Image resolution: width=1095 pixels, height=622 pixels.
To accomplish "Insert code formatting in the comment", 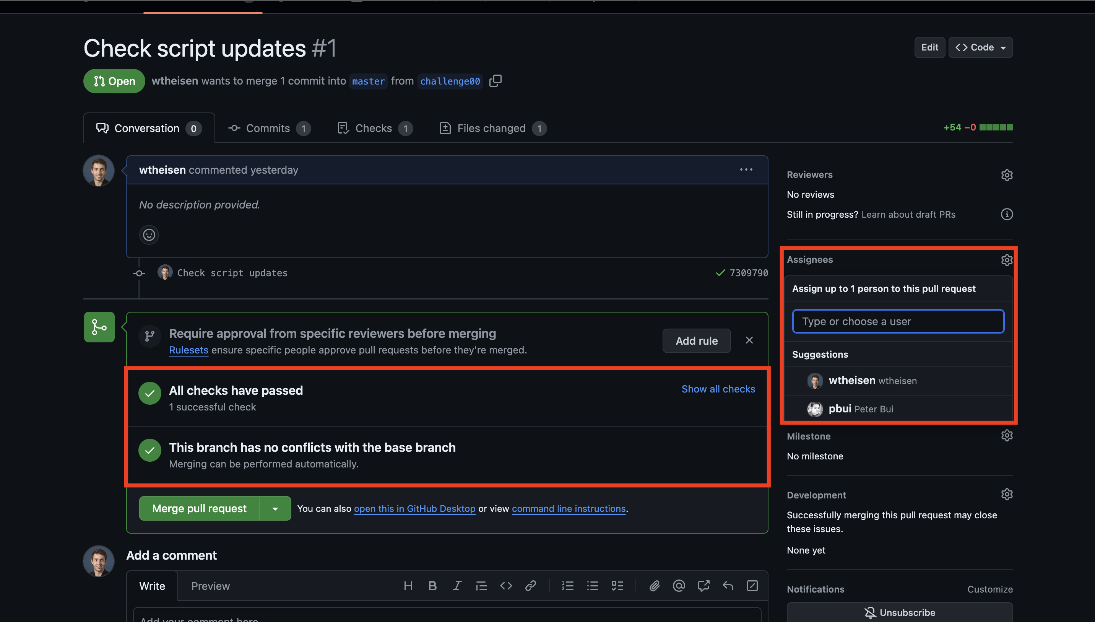I will tap(506, 586).
